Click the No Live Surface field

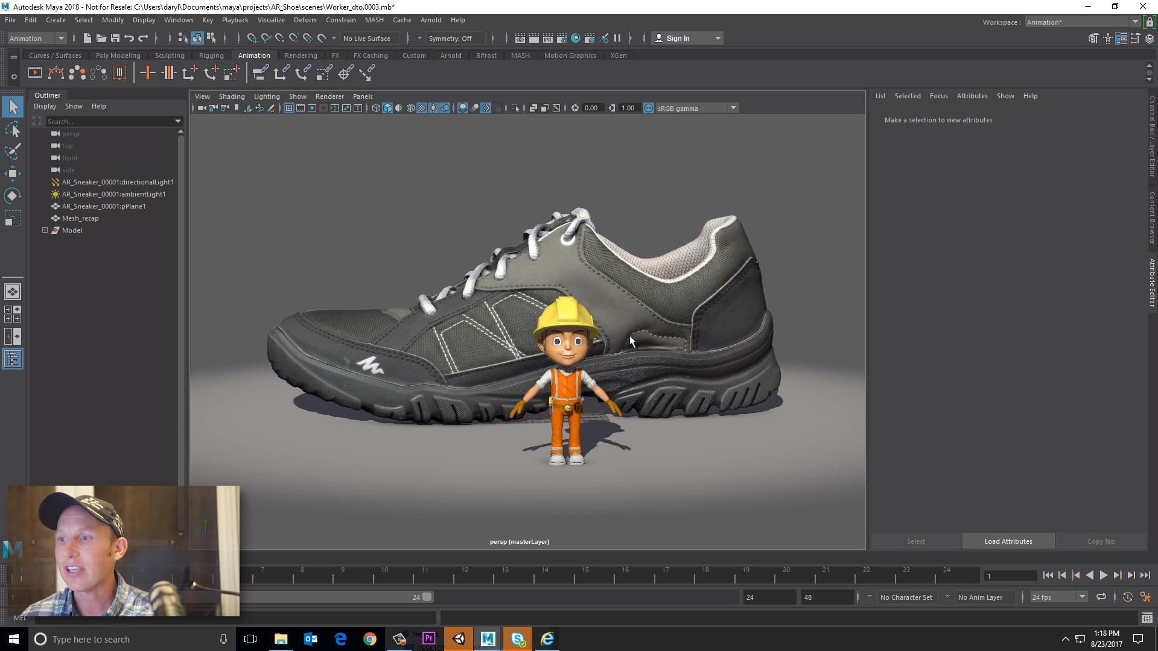(370, 38)
